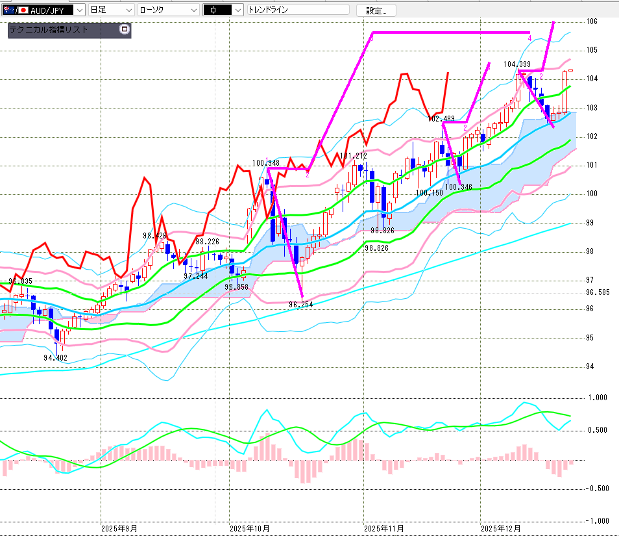Screen dimensions: 619x536
Task: Expand the 日足 timeframe dropdown
Action: 128,10
